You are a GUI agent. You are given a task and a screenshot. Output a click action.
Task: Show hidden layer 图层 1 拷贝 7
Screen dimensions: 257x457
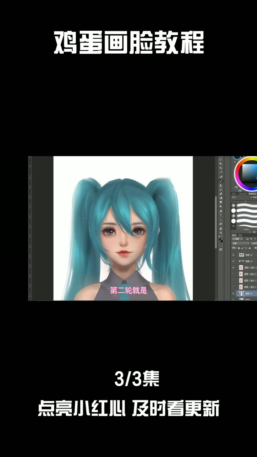(233, 281)
